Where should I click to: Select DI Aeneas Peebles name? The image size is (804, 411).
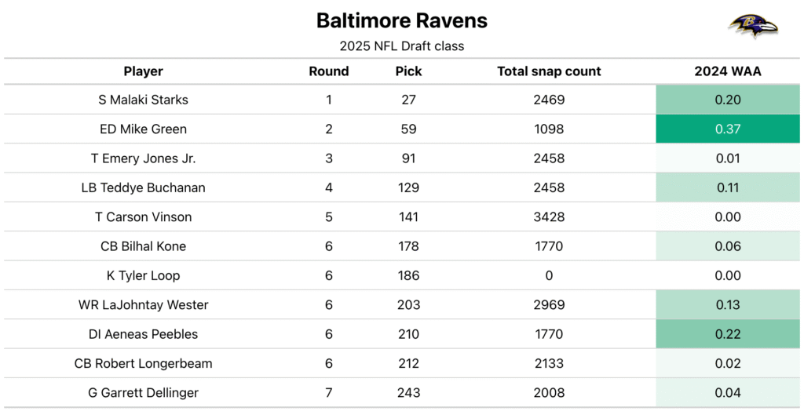click(143, 334)
